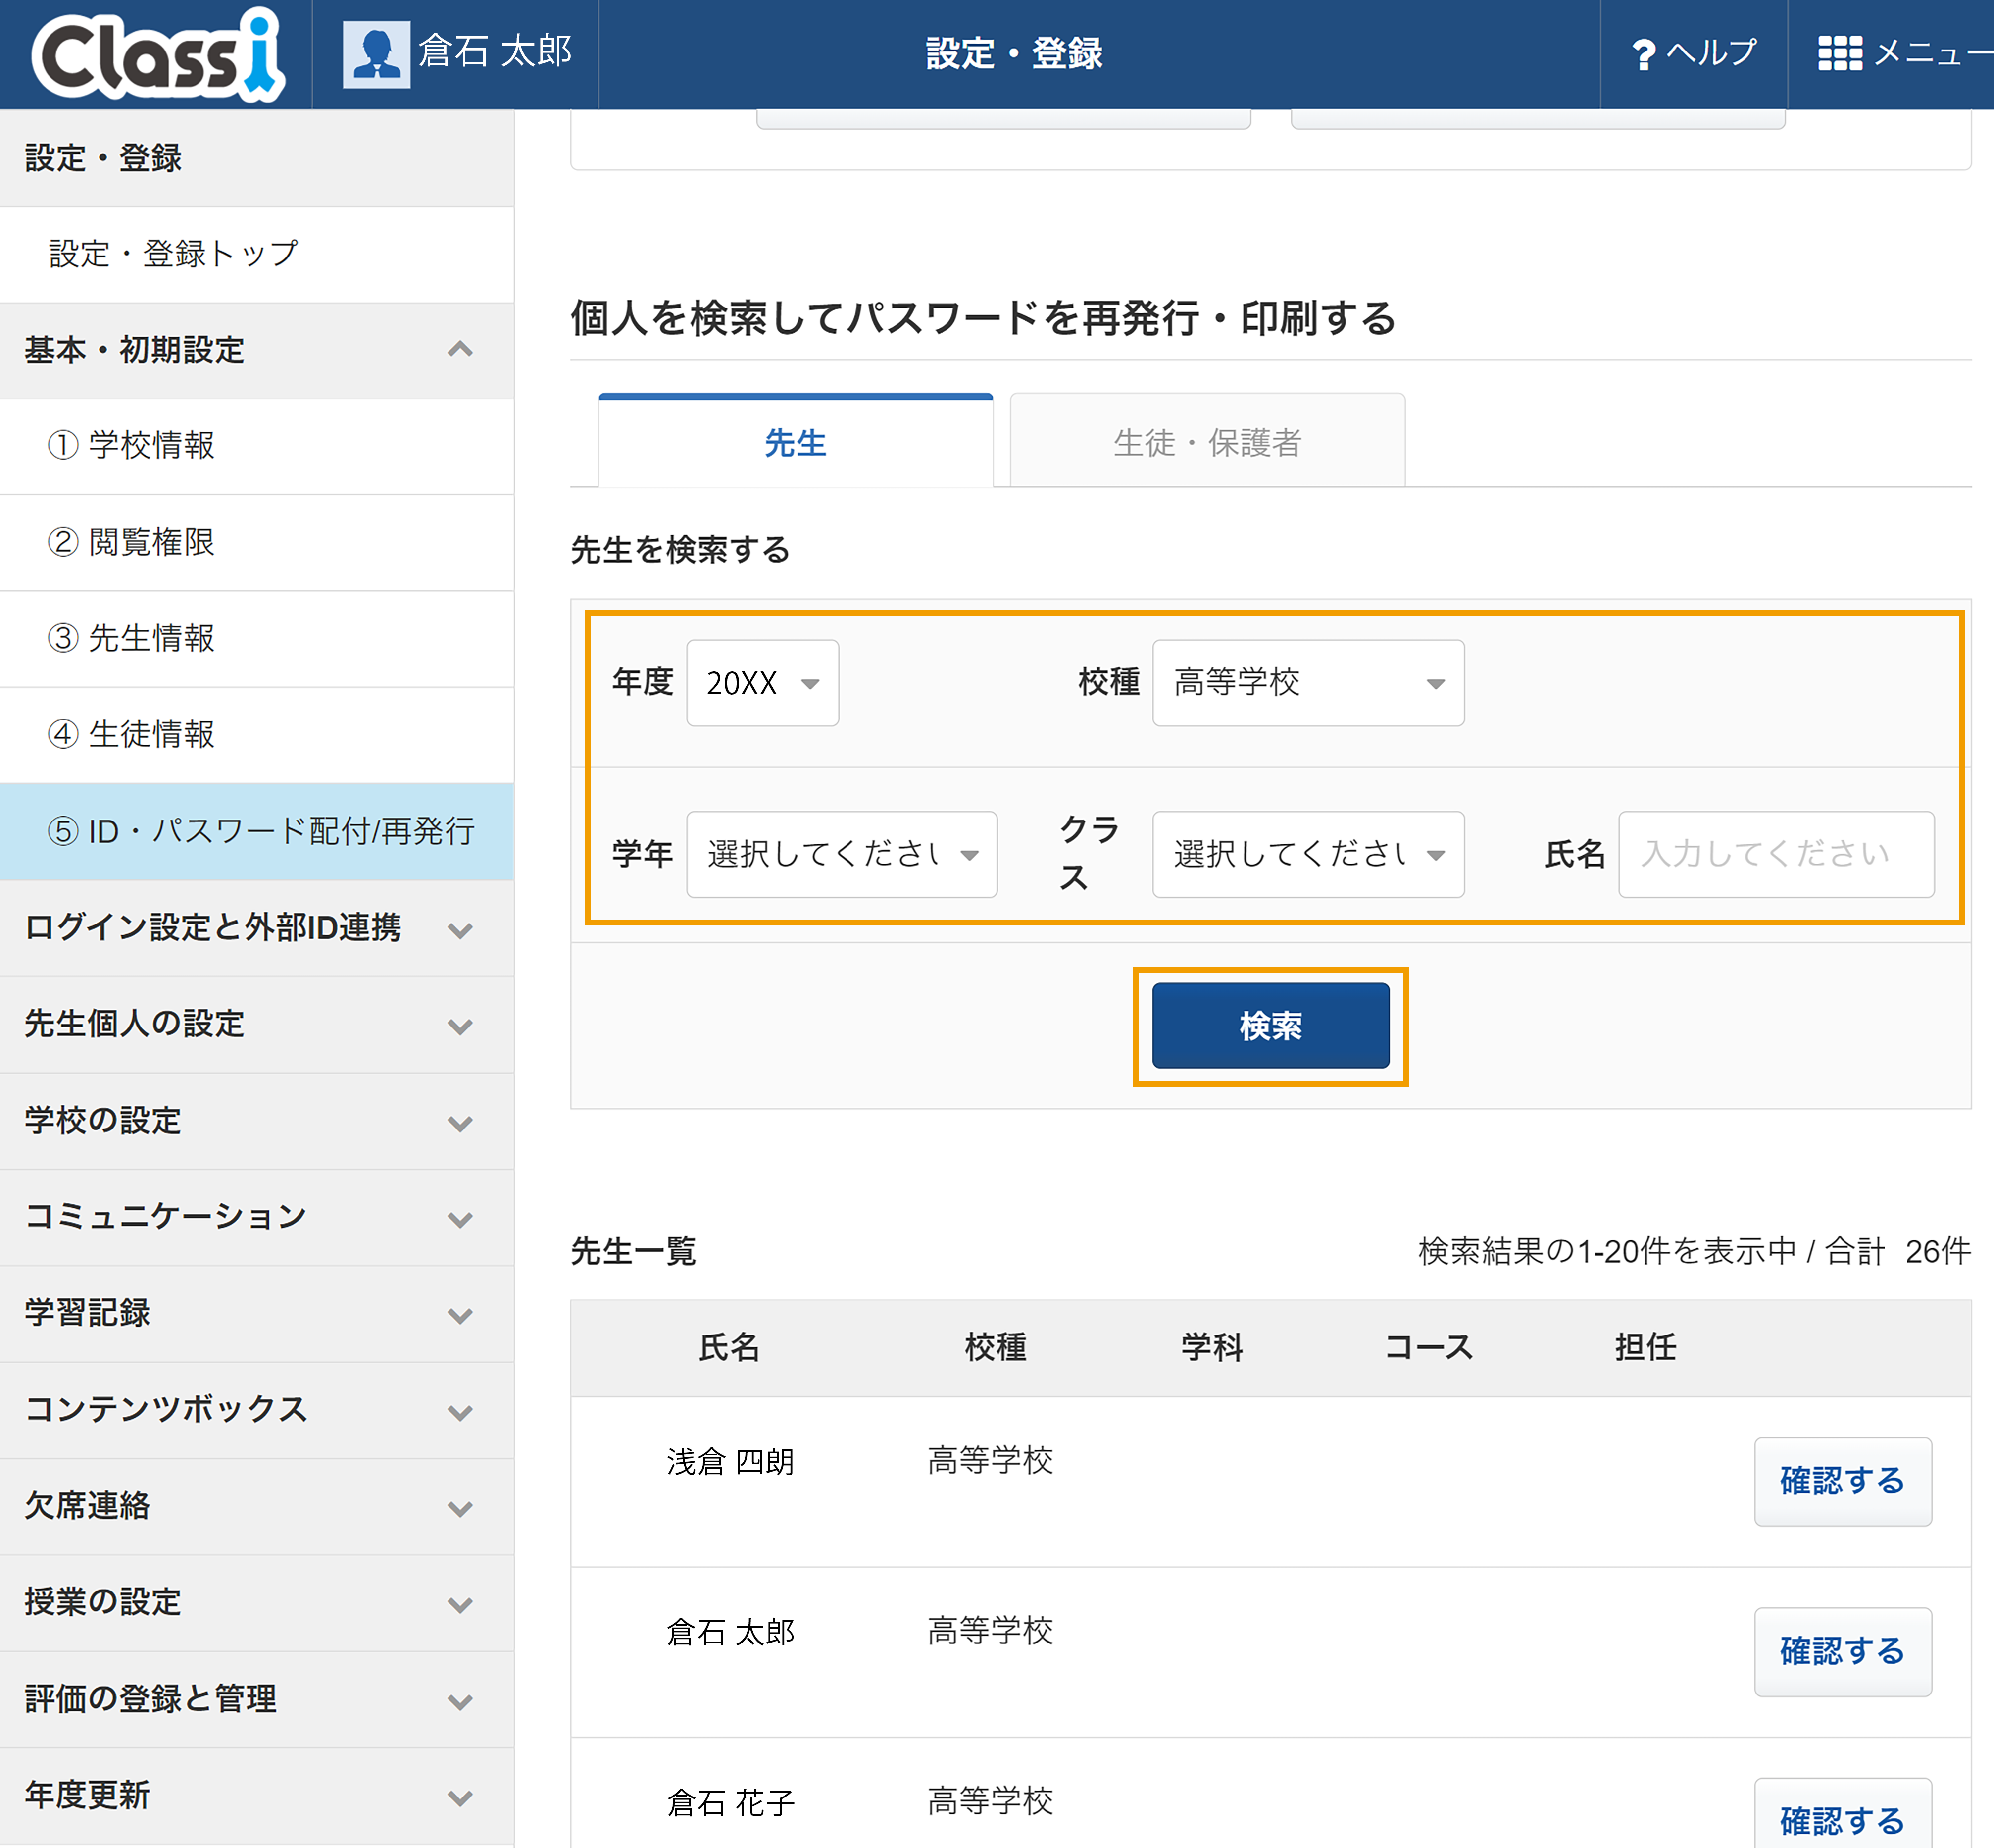
Task: Switch to the 生徒・保護者 tab
Action: coord(1207,441)
